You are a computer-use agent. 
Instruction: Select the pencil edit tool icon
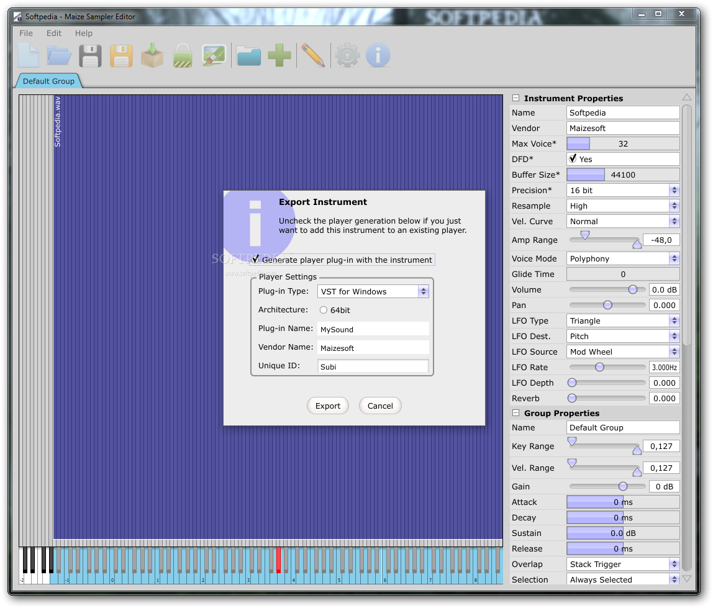pos(313,55)
